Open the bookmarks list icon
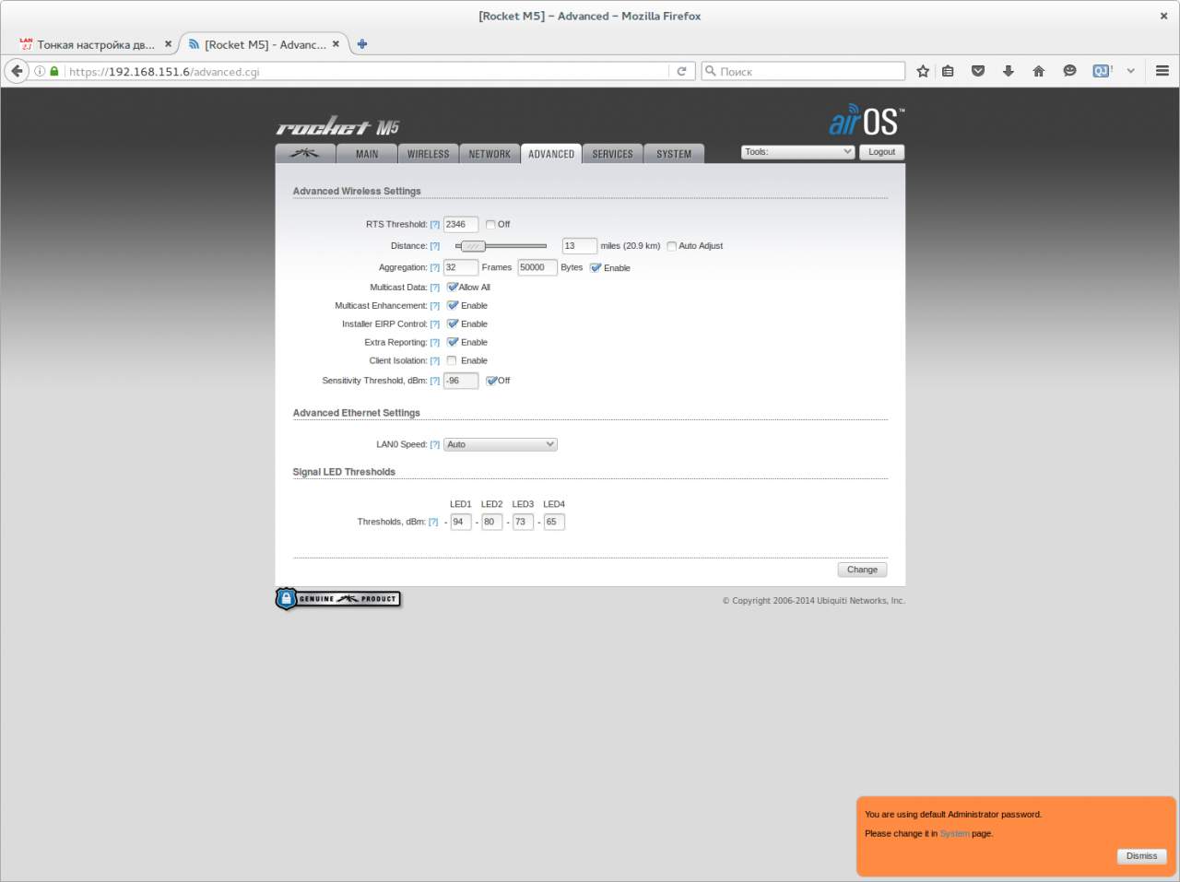Screen dimensions: 1180x882 point(948,71)
